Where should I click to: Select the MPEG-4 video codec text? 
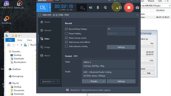point(87,62)
